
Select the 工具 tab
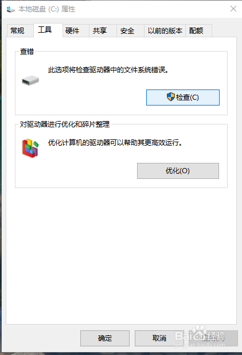point(45,30)
